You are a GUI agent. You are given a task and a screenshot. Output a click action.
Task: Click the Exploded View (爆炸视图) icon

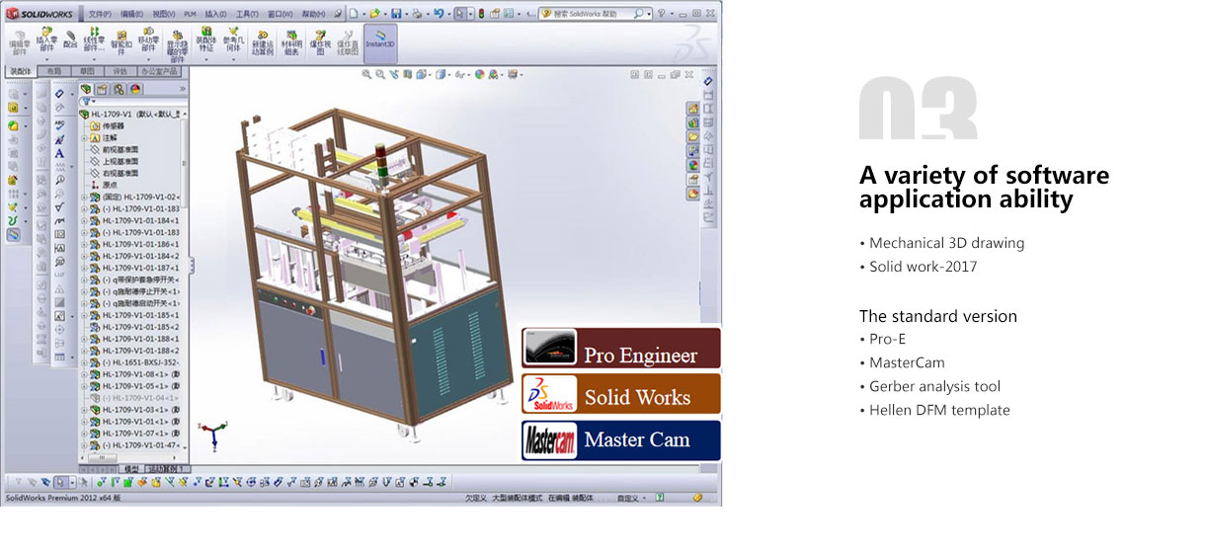pyautogui.click(x=320, y=43)
